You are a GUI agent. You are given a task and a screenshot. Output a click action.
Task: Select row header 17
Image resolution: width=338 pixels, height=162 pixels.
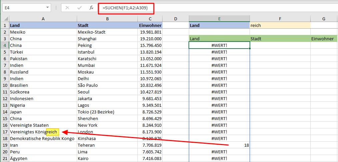coord(4,132)
